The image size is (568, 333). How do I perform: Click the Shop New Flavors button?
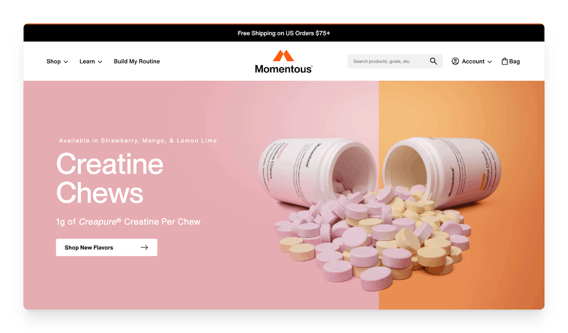click(x=106, y=247)
